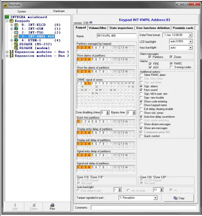Click the Structure window title icon
This screenshot has height=216, width=202.
5,5
